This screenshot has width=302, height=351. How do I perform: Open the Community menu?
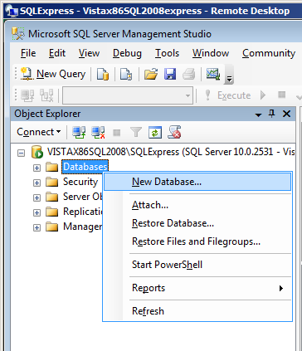pos(269,53)
